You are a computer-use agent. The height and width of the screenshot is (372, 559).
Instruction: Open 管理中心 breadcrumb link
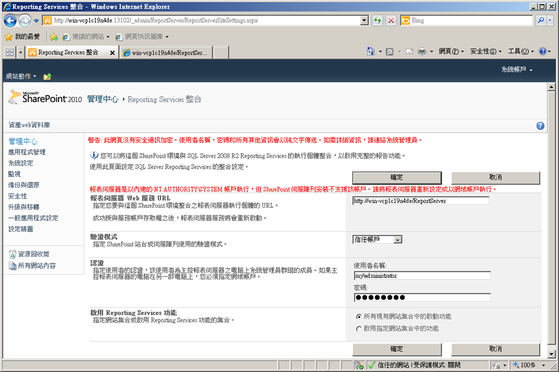[103, 99]
